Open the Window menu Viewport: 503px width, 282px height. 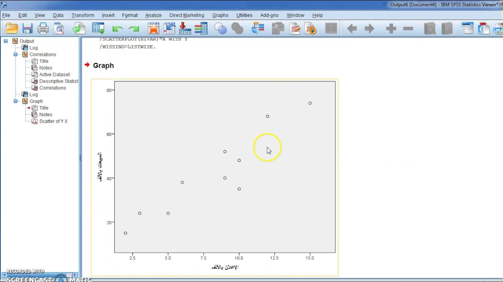(x=296, y=15)
